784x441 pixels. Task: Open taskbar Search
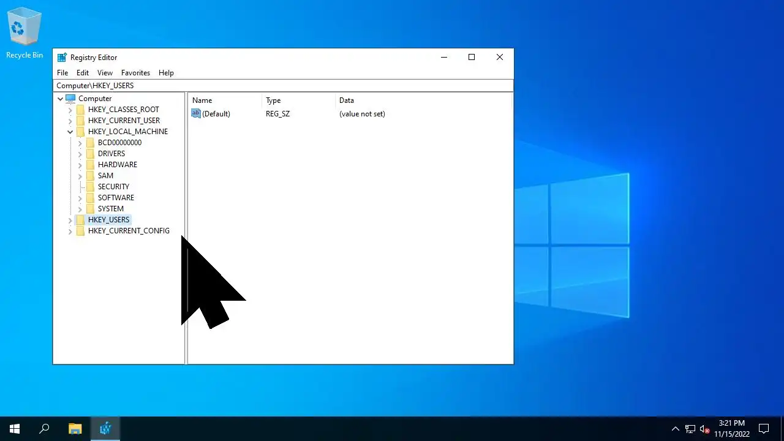point(44,429)
